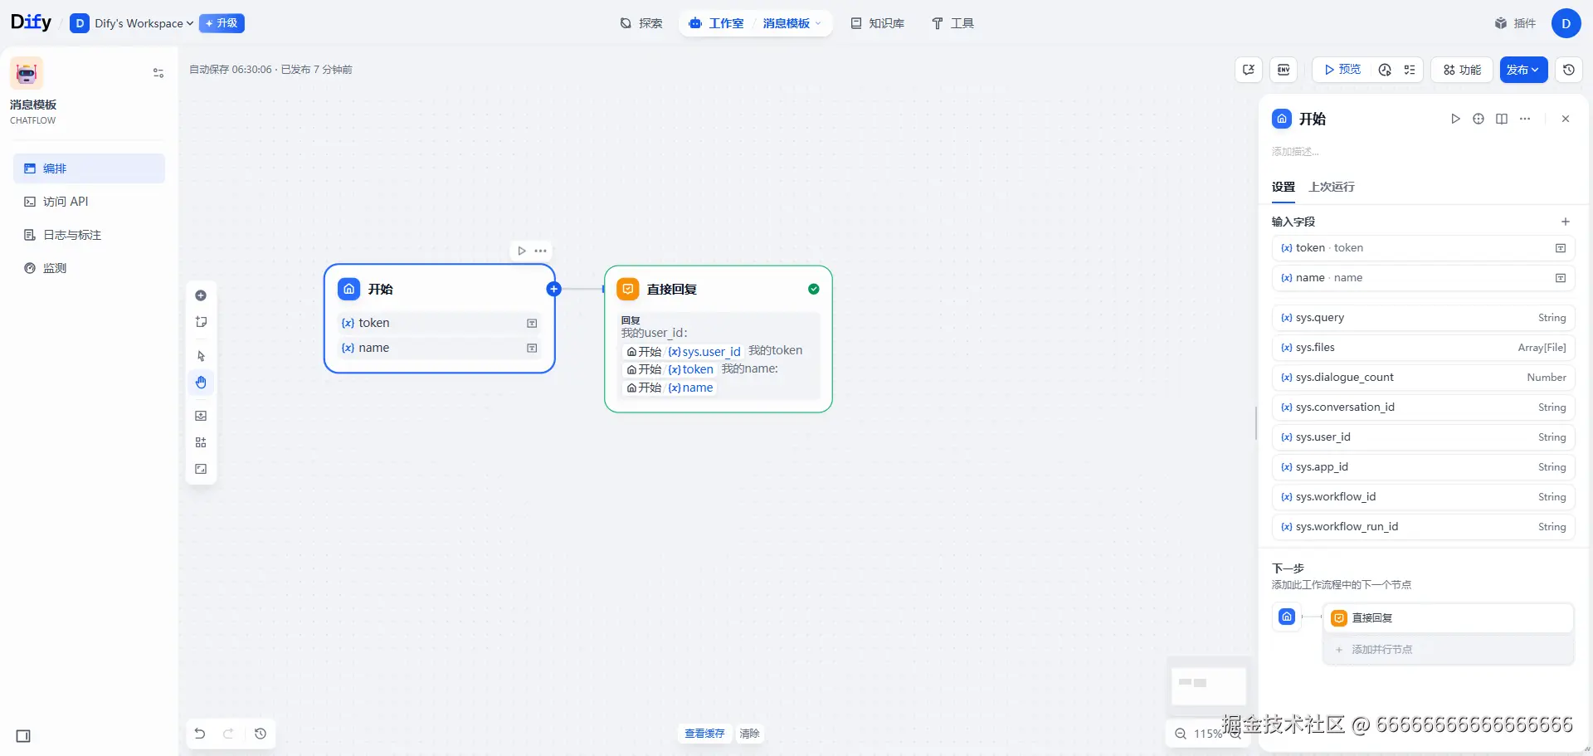
Task: Select 访问 API in sidebar
Action: point(89,202)
